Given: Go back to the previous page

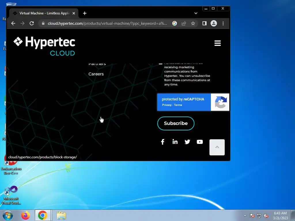Looking at the screenshot, I should (x=13, y=23).
